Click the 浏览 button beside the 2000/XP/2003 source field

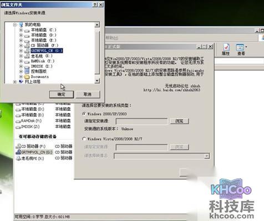[179, 121]
